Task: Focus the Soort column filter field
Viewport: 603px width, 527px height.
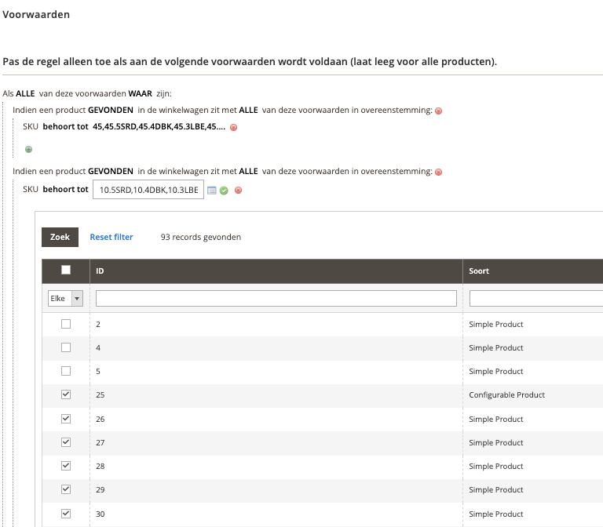Action: [x=536, y=299]
